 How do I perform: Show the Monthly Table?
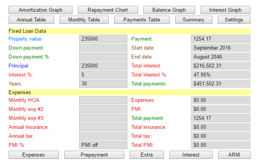(x=84, y=20)
